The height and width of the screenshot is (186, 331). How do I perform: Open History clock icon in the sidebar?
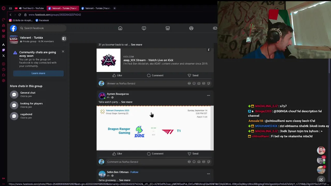[3, 69]
